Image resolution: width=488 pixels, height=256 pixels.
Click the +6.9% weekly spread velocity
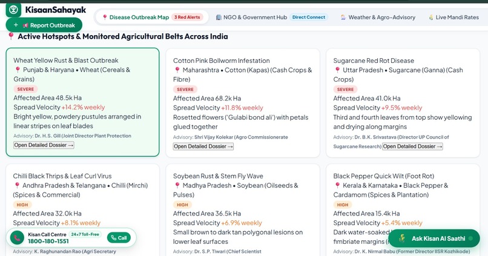pyautogui.click(x=242, y=223)
